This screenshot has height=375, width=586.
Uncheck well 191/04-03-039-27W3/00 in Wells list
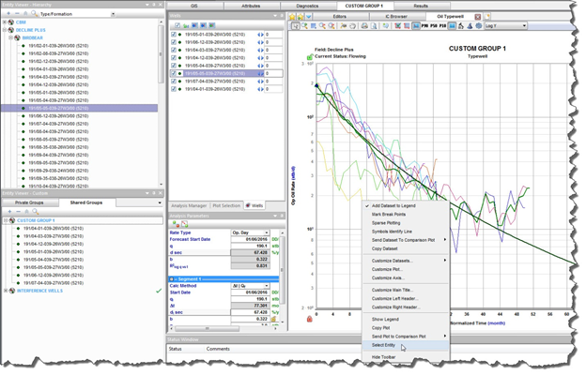click(175, 49)
